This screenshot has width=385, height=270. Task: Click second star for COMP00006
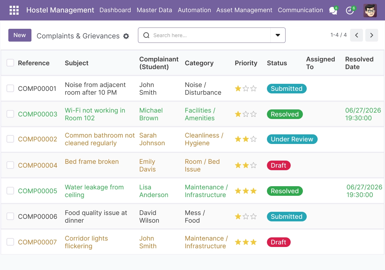246,217
